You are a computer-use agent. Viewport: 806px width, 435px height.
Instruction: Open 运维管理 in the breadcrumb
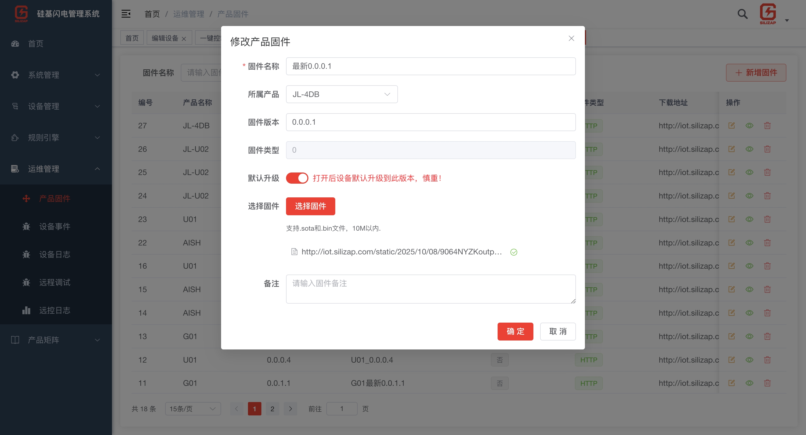tap(189, 14)
